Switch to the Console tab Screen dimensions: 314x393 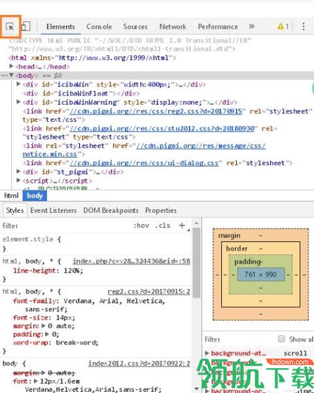click(99, 27)
